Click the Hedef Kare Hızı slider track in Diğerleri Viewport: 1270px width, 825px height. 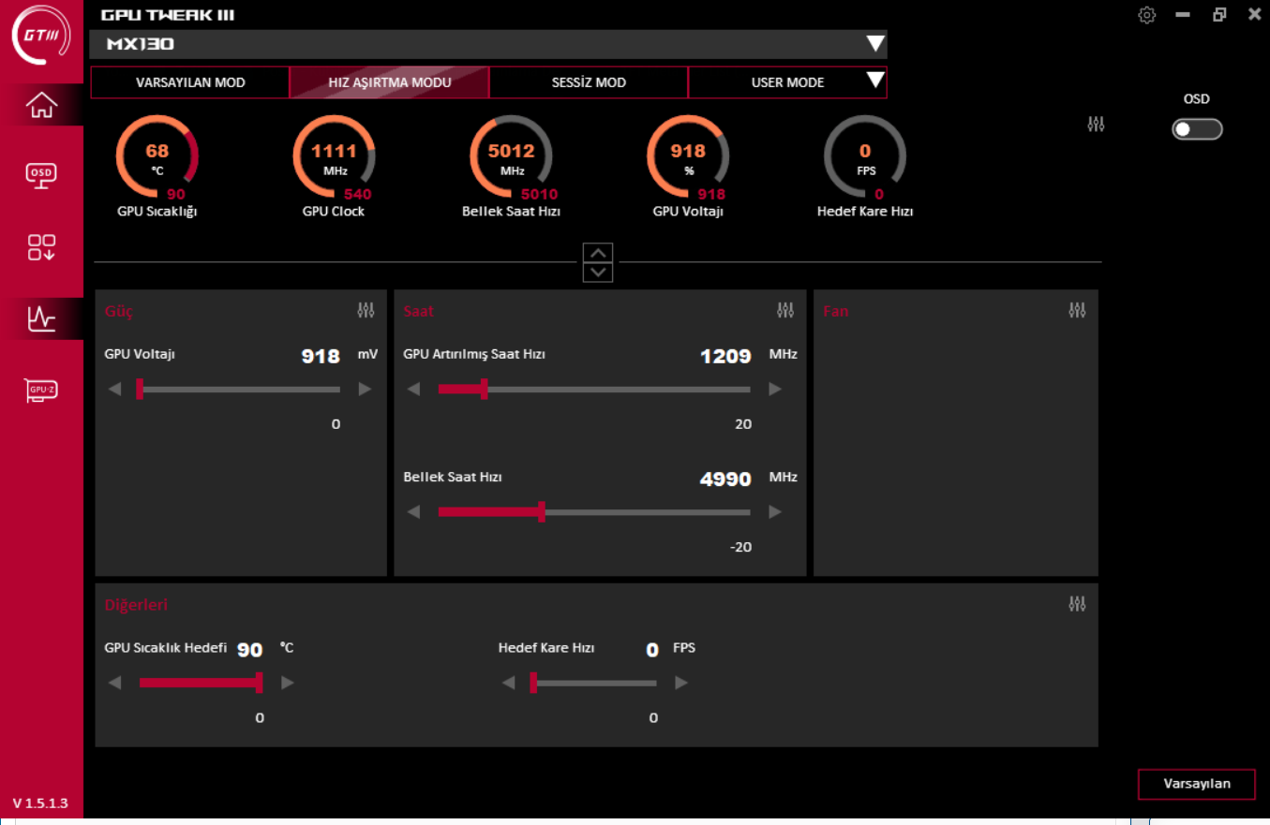coord(595,683)
